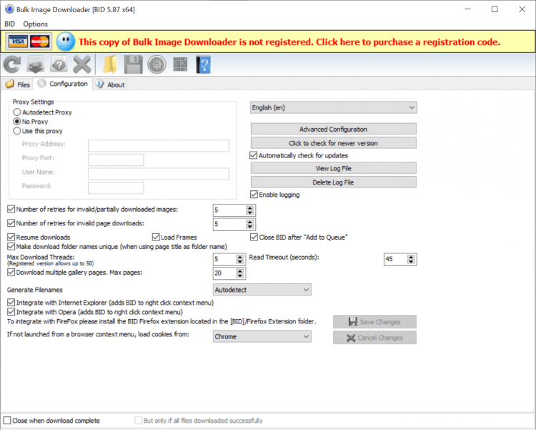Open the English (en) language dropdown
The width and height of the screenshot is (536, 430).
click(x=333, y=107)
